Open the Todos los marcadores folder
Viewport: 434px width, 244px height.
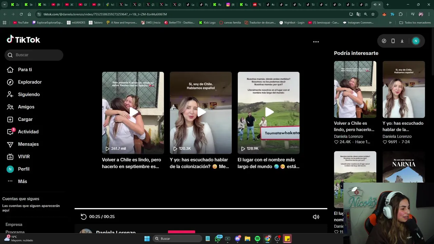(415, 23)
